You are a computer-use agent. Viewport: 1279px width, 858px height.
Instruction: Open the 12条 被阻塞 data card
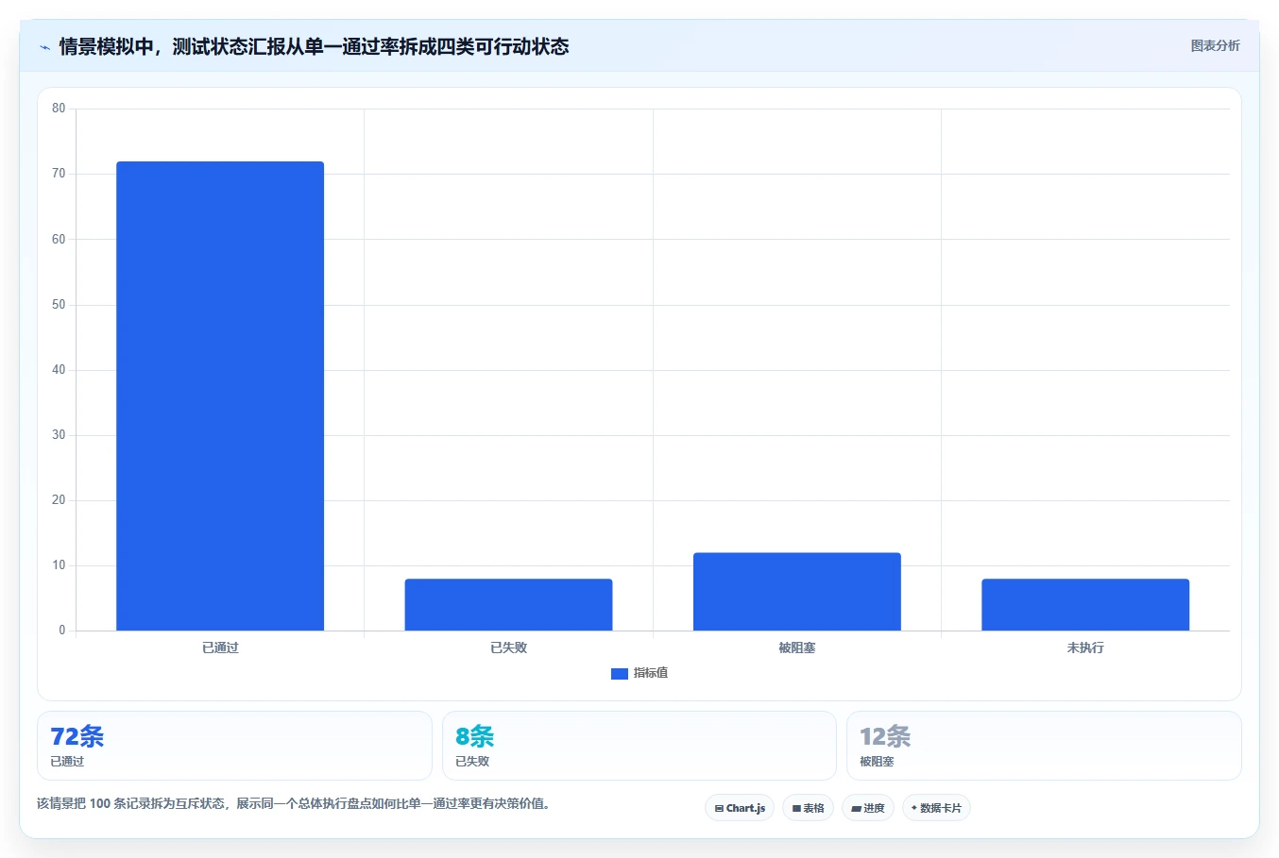(1044, 746)
